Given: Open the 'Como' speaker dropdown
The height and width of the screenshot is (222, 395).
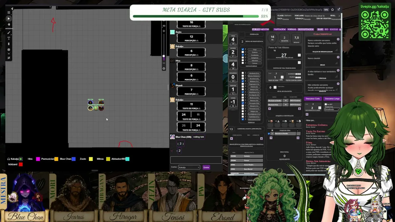Looking at the screenshot, I should pos(189,167).
